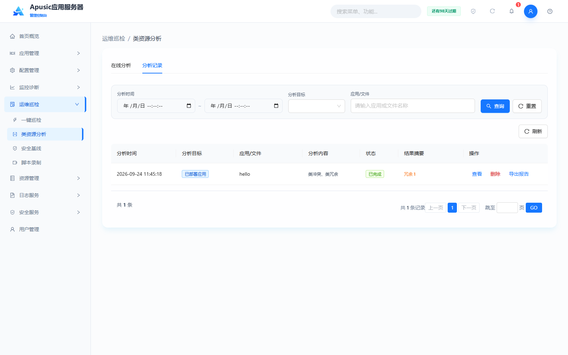Select 一键巡检 submenu item
The width and height of the screenshot is (568, 355).
(45, 120)
